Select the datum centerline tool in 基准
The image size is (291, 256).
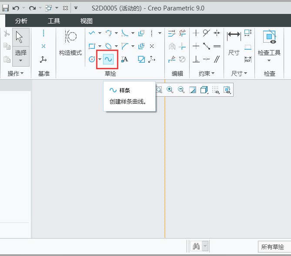click(43, 33)
